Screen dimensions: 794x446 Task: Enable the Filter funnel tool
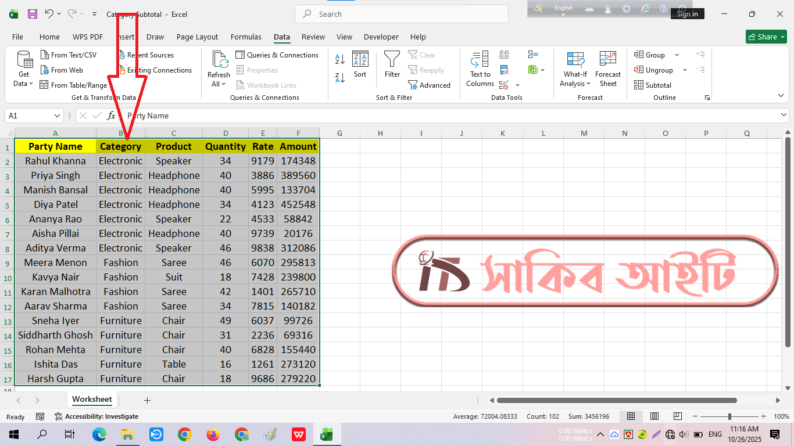pos(392,64)
